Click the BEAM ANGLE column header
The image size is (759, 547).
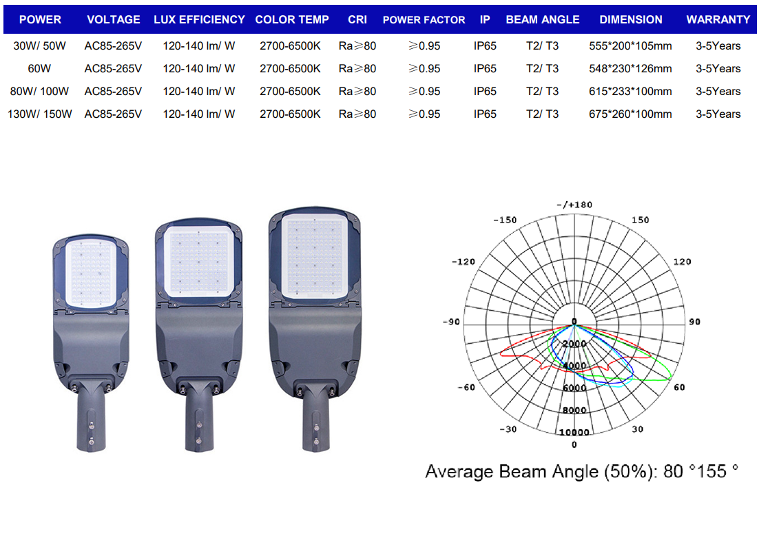(x=543, y=20)
